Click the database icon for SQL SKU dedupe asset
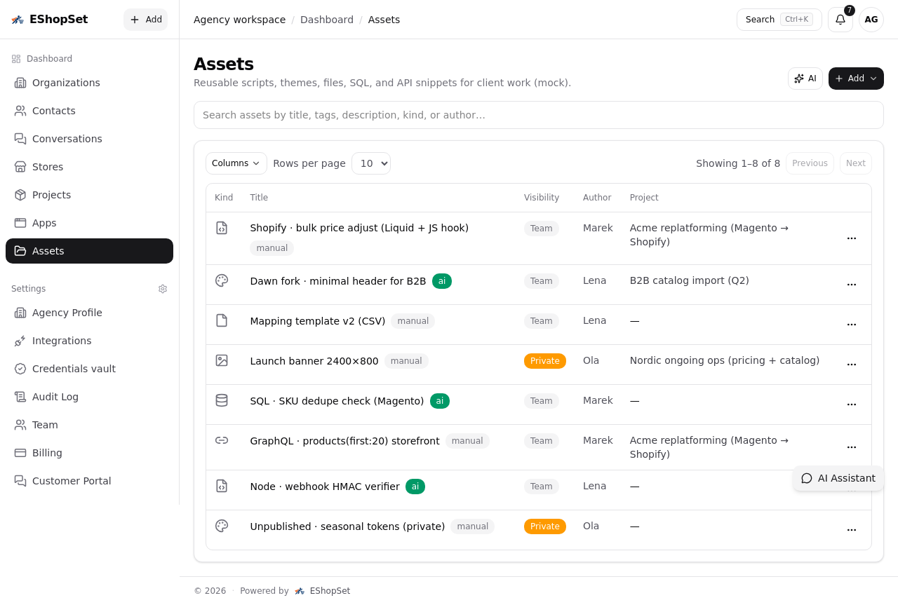Screen dimensions: 898x605 pyautogui.click(x=222, y=400)
